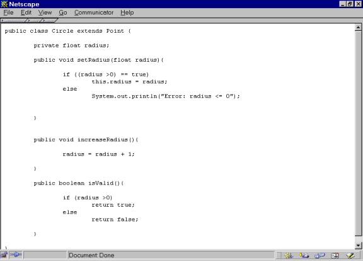The height and width of the screenshot is (261, 363).
Task: Click the Netscape logo in title bar
Action: pyautogui.click(x=4, y=4)
